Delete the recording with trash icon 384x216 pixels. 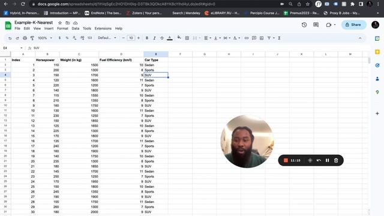pos(336,160)
